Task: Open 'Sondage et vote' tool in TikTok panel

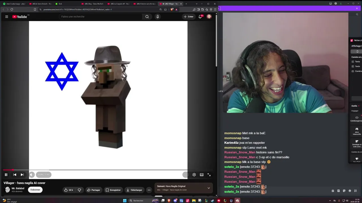Action: pos(357,144)
